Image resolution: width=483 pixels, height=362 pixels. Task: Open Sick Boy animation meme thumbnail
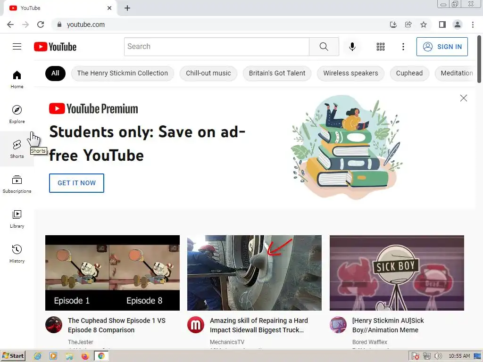pos(397,273)
